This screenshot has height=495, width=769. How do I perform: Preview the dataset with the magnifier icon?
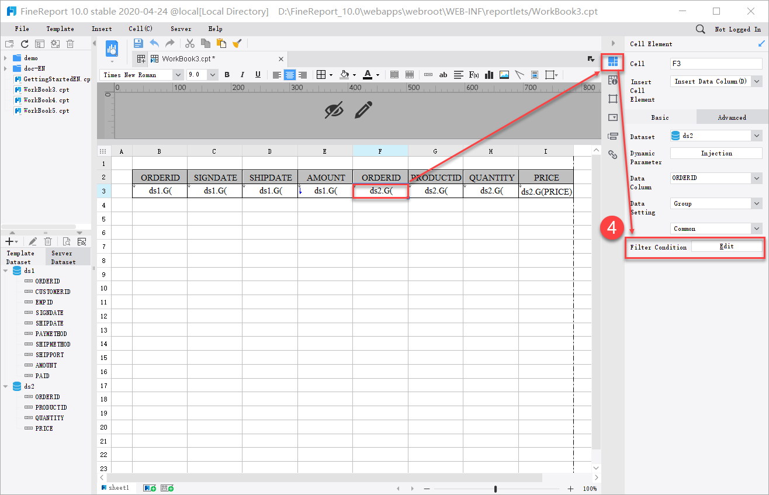point(66,241)
